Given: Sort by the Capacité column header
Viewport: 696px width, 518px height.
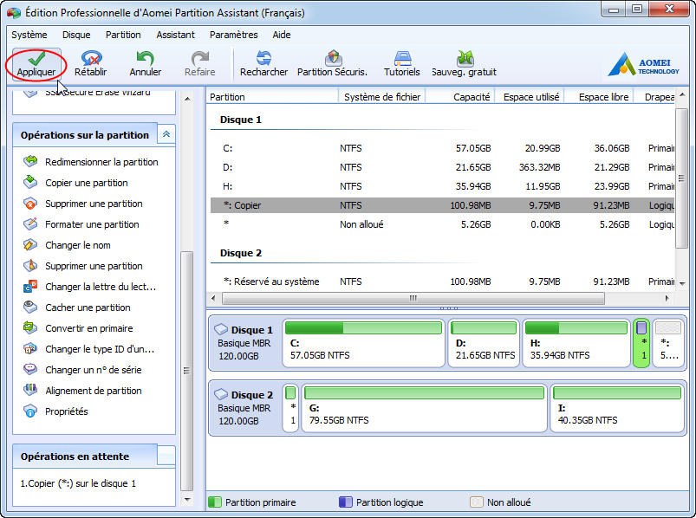Looking at the screenshot, I should pyautogui.click(x=460, y=97).
